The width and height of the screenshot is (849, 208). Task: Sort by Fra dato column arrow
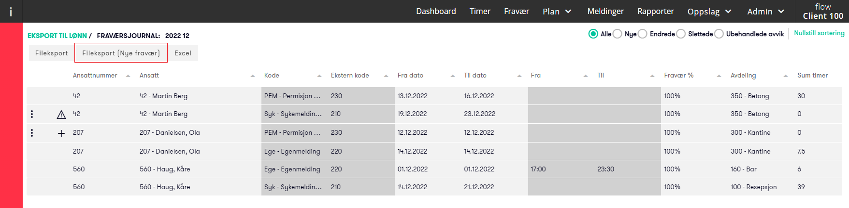coord(453,76)
